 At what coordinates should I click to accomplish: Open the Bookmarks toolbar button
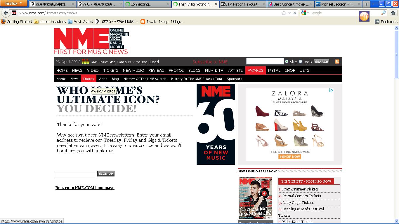[x=386, y=22]
